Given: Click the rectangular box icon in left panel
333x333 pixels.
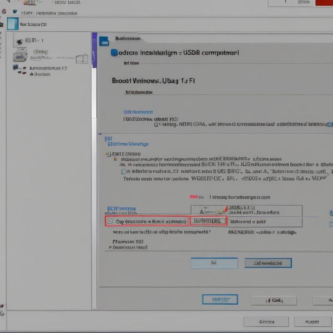Looking at the screenshot, I should click(82, 59).
